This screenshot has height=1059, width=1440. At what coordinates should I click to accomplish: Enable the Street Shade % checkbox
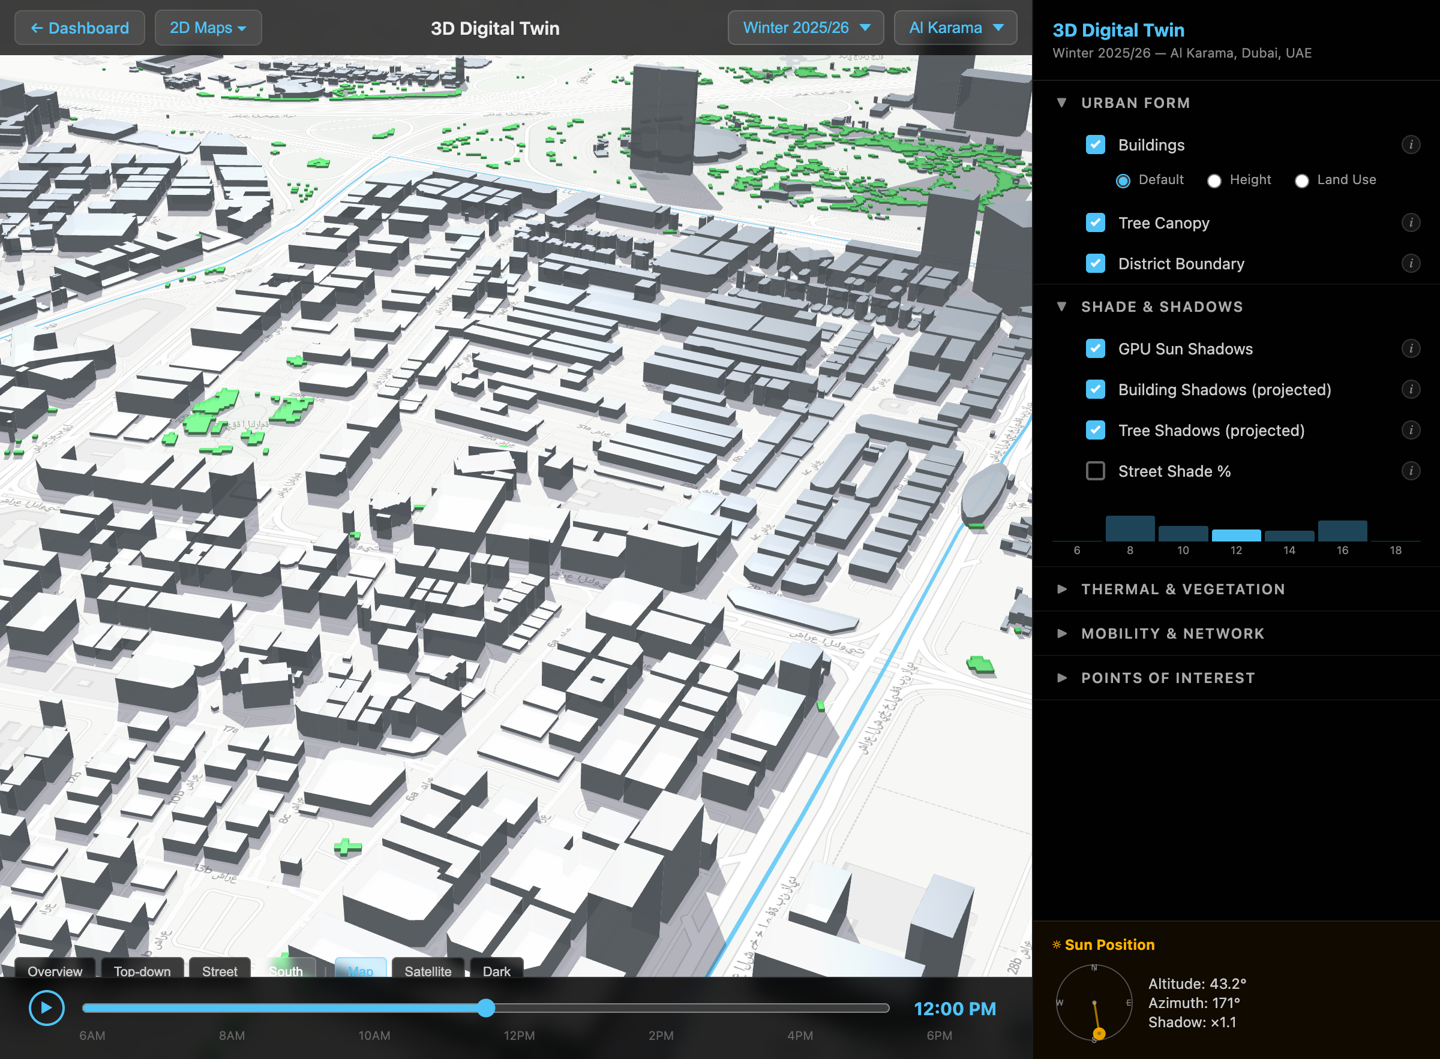[x=1096, y=471]
